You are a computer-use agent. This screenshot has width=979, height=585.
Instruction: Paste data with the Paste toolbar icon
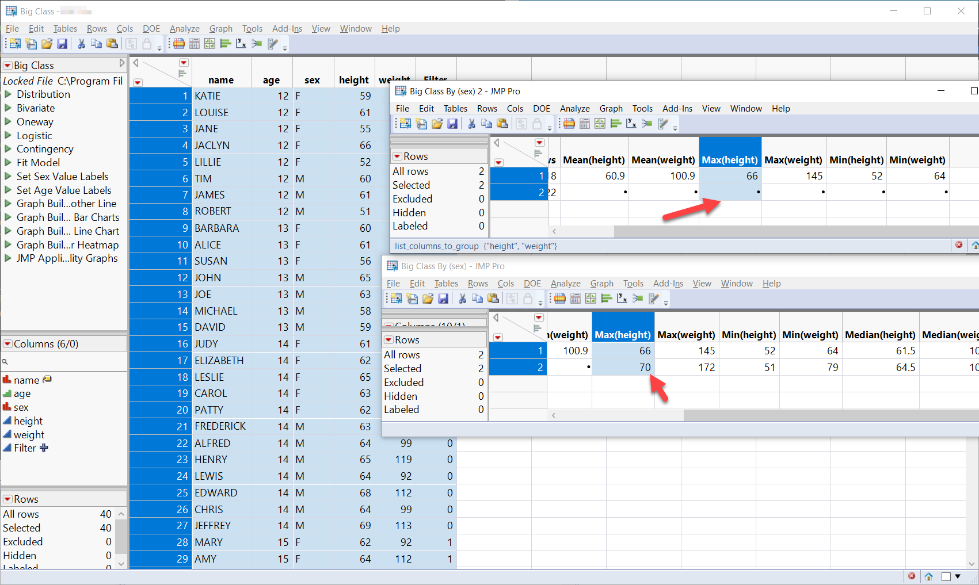[x=112, y=44]
